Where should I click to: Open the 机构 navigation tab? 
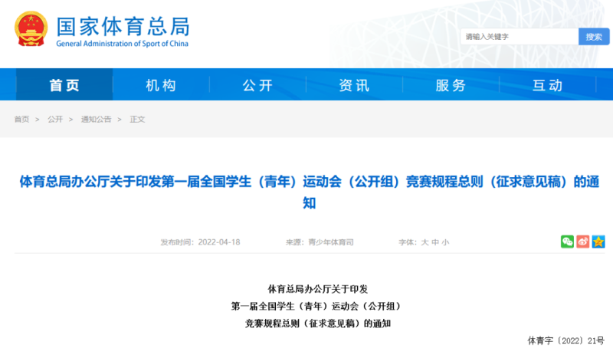pyautogui.click(x=161, y=85)
